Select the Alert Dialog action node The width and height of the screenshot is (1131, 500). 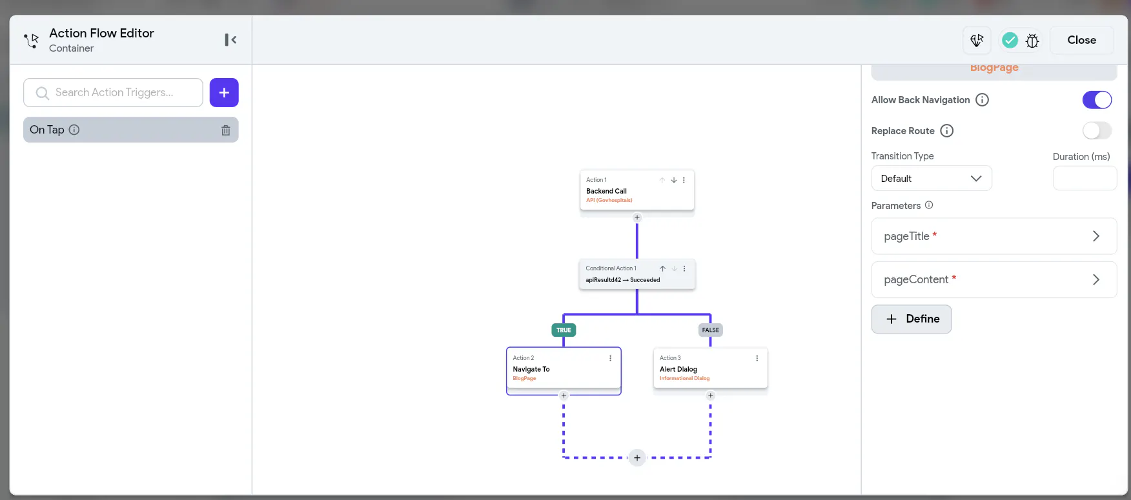pos(711,368)
